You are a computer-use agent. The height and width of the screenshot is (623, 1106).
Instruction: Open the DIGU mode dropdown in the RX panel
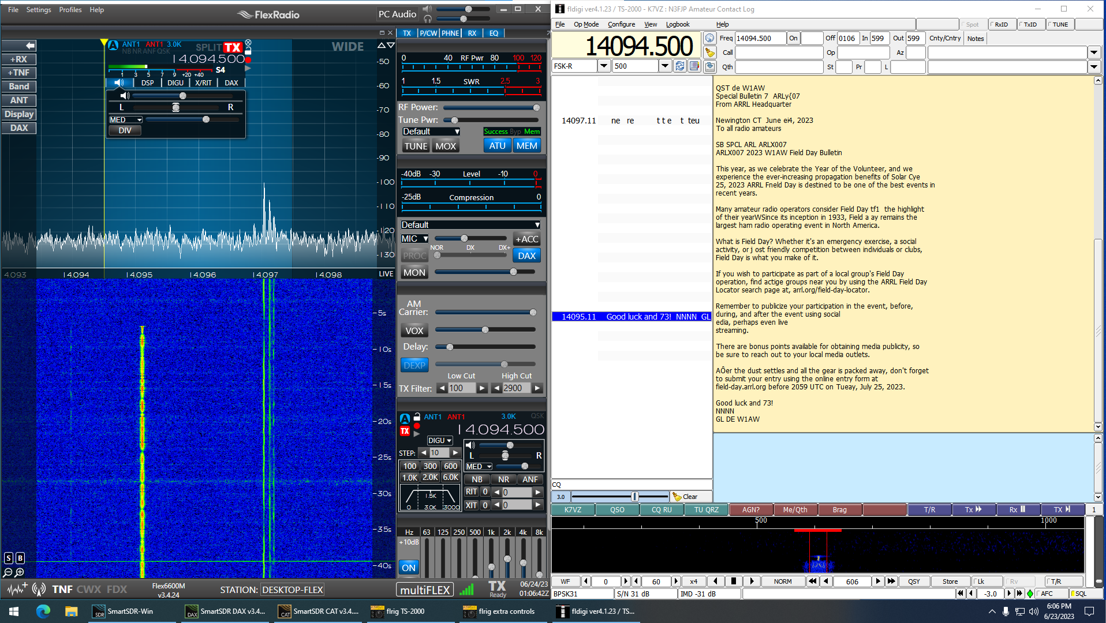coord(439,440)
